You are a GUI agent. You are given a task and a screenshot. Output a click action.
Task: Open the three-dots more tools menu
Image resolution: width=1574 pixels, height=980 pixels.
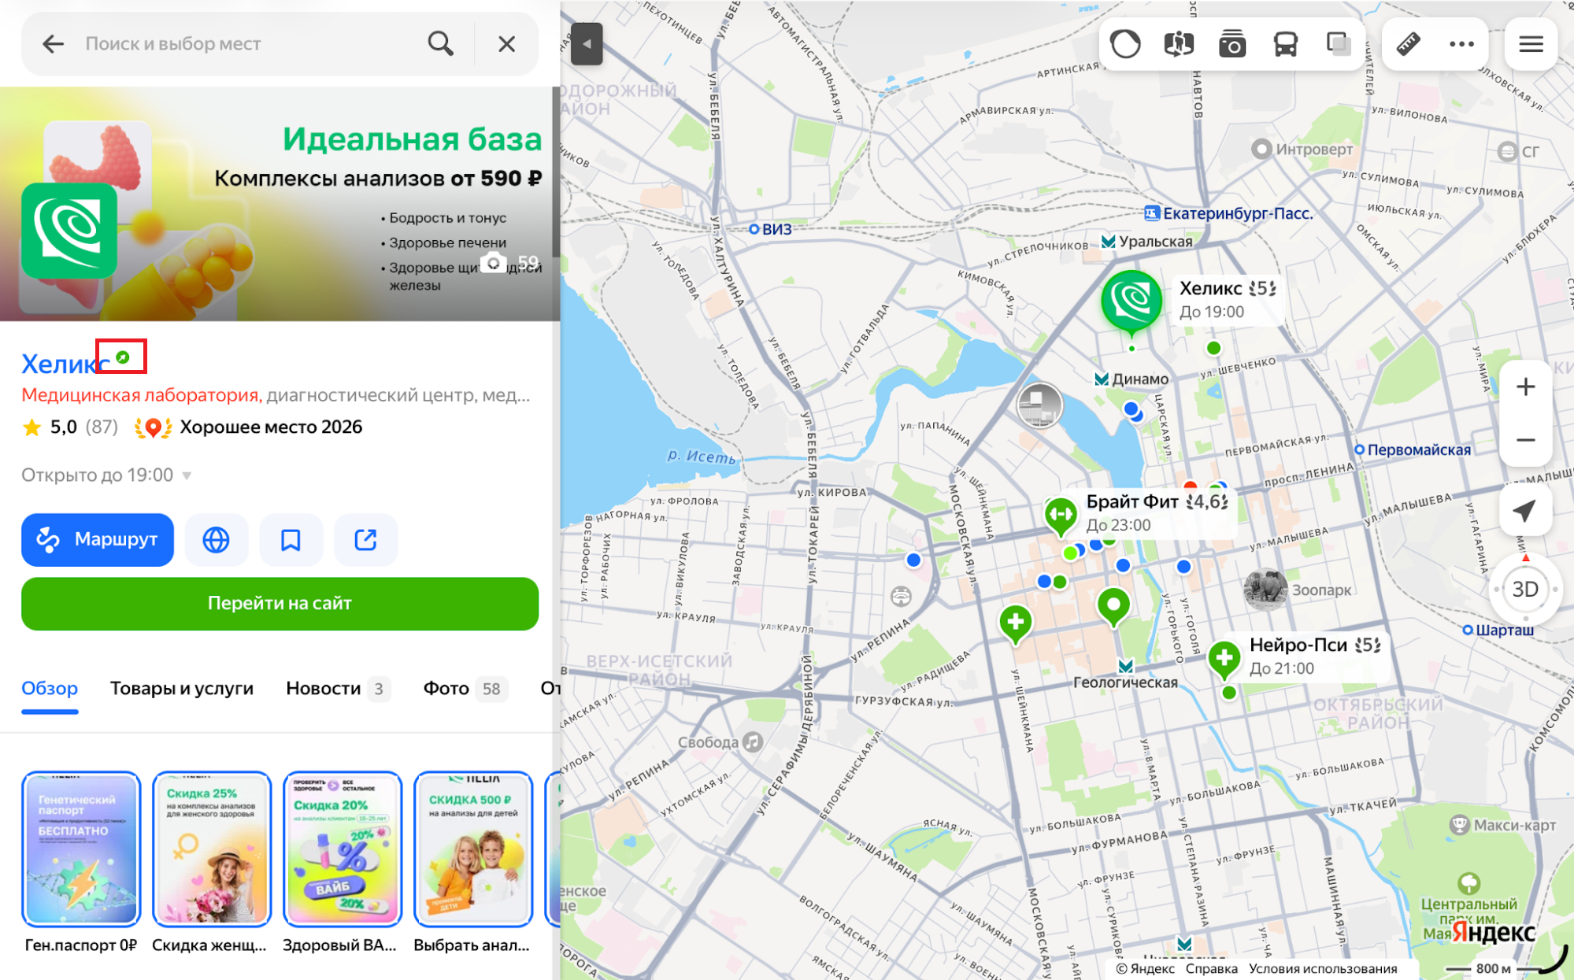1461,44
